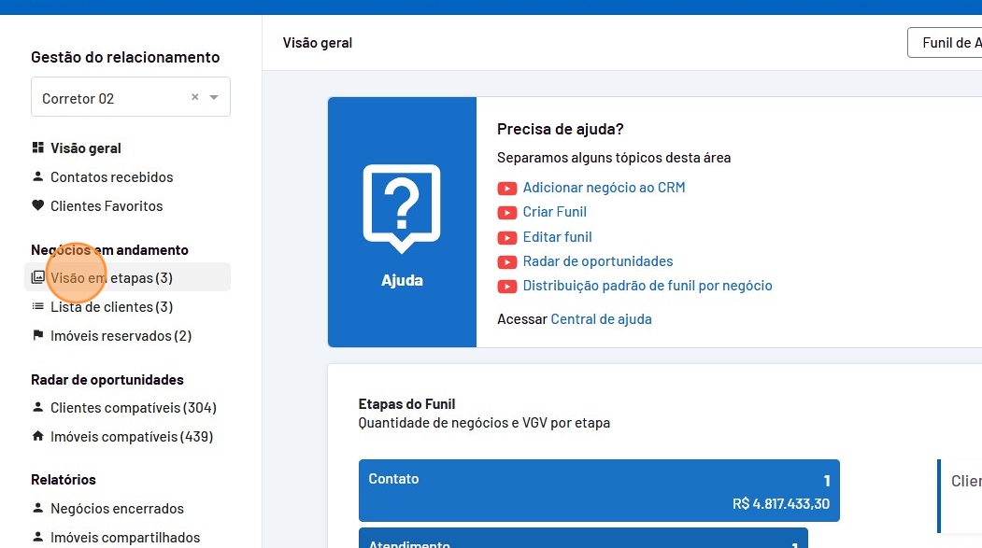Open Adicionar negócio ao CRM link
The image size is (982, 548).
[604, 188]
